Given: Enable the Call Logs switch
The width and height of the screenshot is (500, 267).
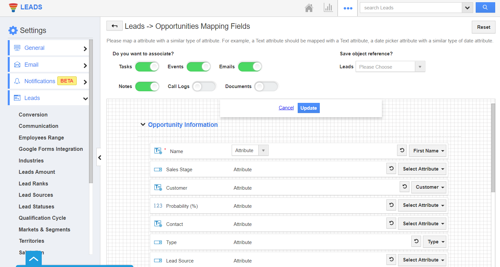Looking at the screenshot, I should tap(204, 86).
